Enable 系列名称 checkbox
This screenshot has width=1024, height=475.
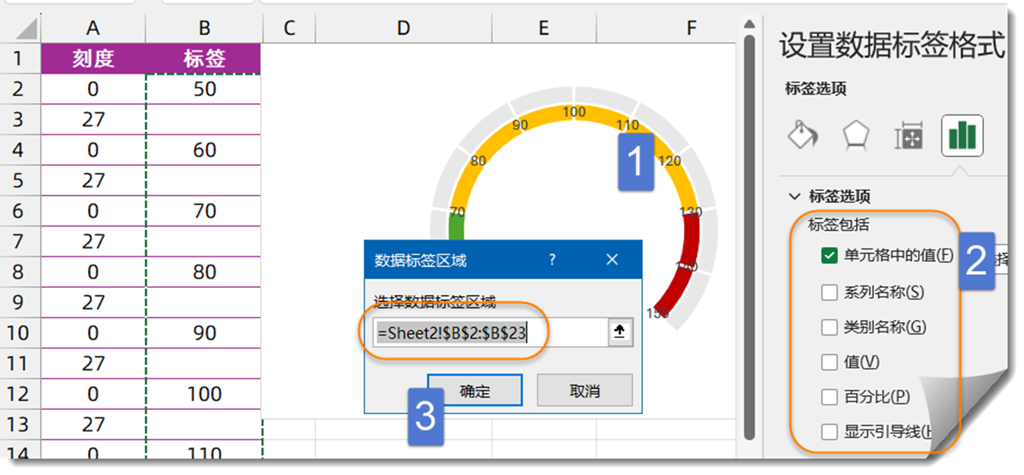829,292
